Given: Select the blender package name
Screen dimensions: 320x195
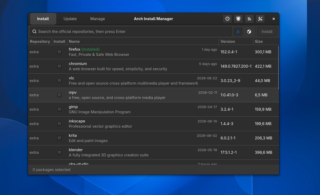Looking at the screenshot, I should coord(76,150).
